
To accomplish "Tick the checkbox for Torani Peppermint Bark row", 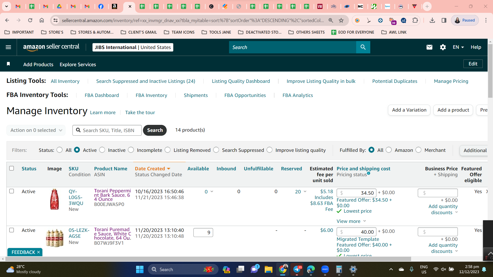I will [12, 191].
